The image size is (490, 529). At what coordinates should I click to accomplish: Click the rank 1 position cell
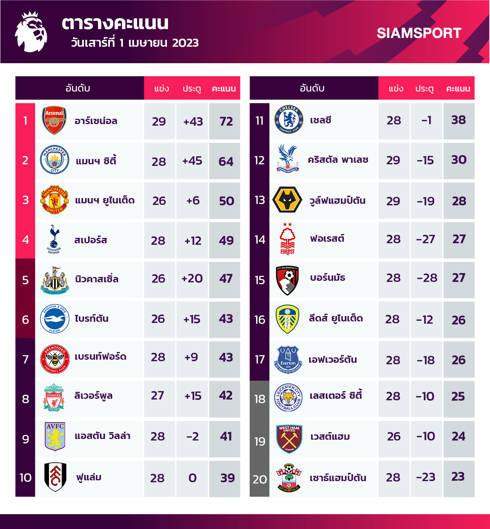(25, 121)
